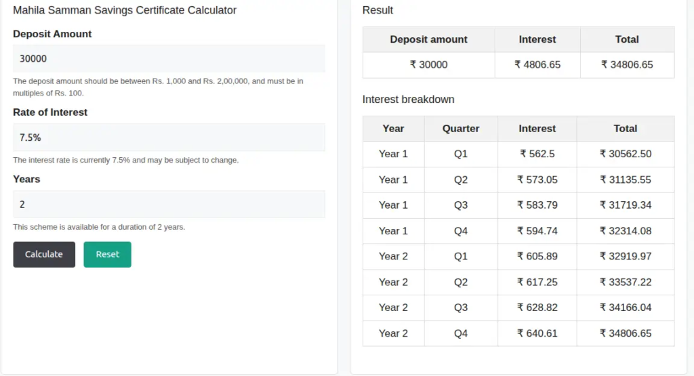
Task: Click the note about interest rate subject to change
Action: 125,160
